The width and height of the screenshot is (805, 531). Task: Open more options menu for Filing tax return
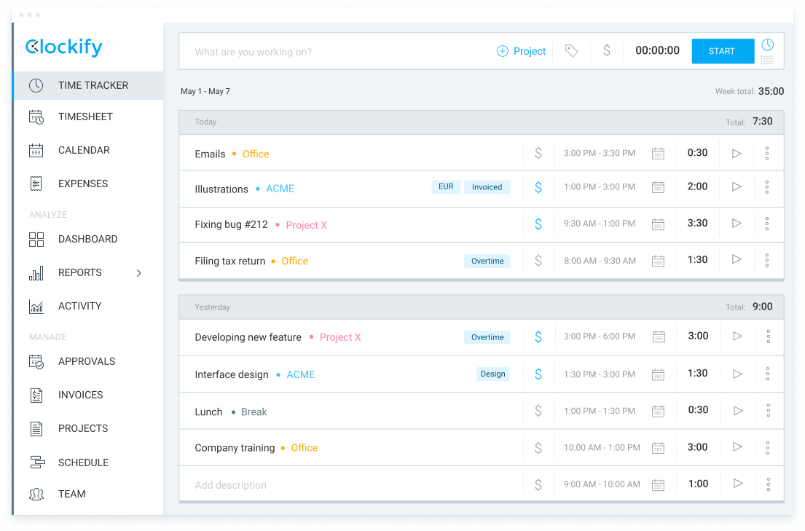pyautogui.click(x=767, y=260)
